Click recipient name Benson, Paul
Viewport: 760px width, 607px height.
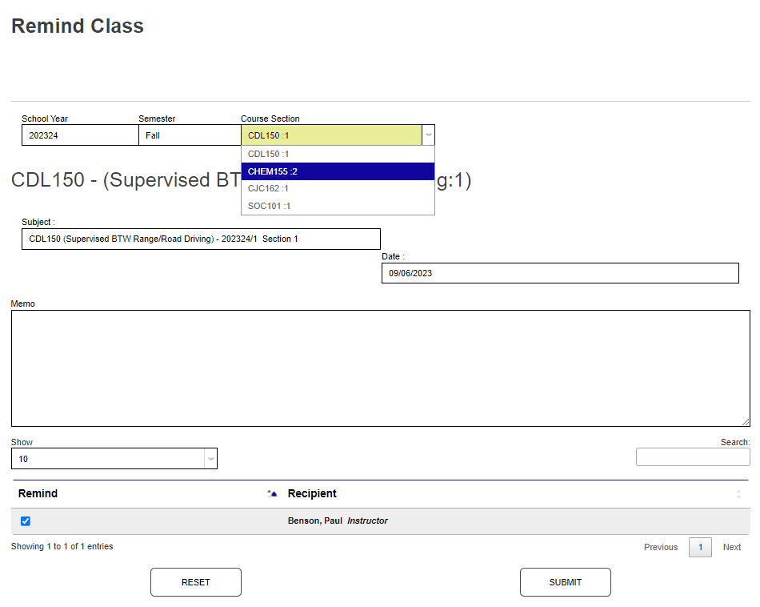coord(315,521)
